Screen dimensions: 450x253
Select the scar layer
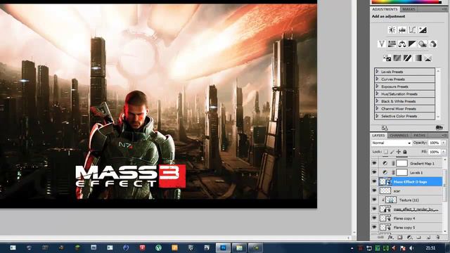(x=411, y=190)
